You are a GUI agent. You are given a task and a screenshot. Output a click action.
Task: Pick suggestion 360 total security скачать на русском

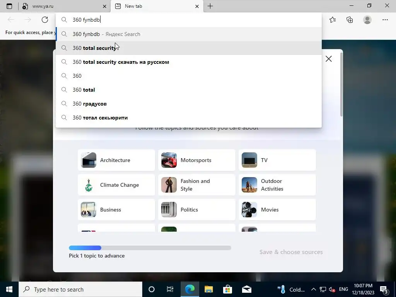189,62
